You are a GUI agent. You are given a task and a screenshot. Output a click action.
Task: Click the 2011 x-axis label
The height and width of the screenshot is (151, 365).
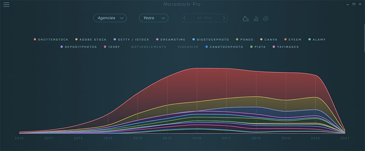point(49,138)
